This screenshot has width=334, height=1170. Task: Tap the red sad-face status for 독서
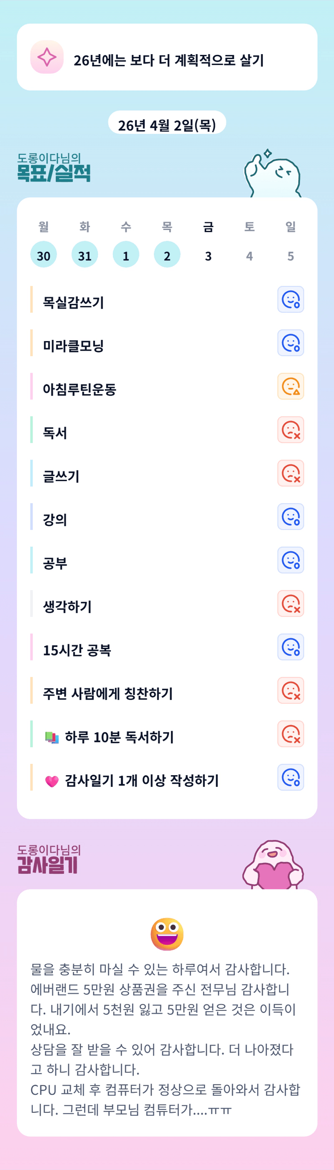point(290,430)
